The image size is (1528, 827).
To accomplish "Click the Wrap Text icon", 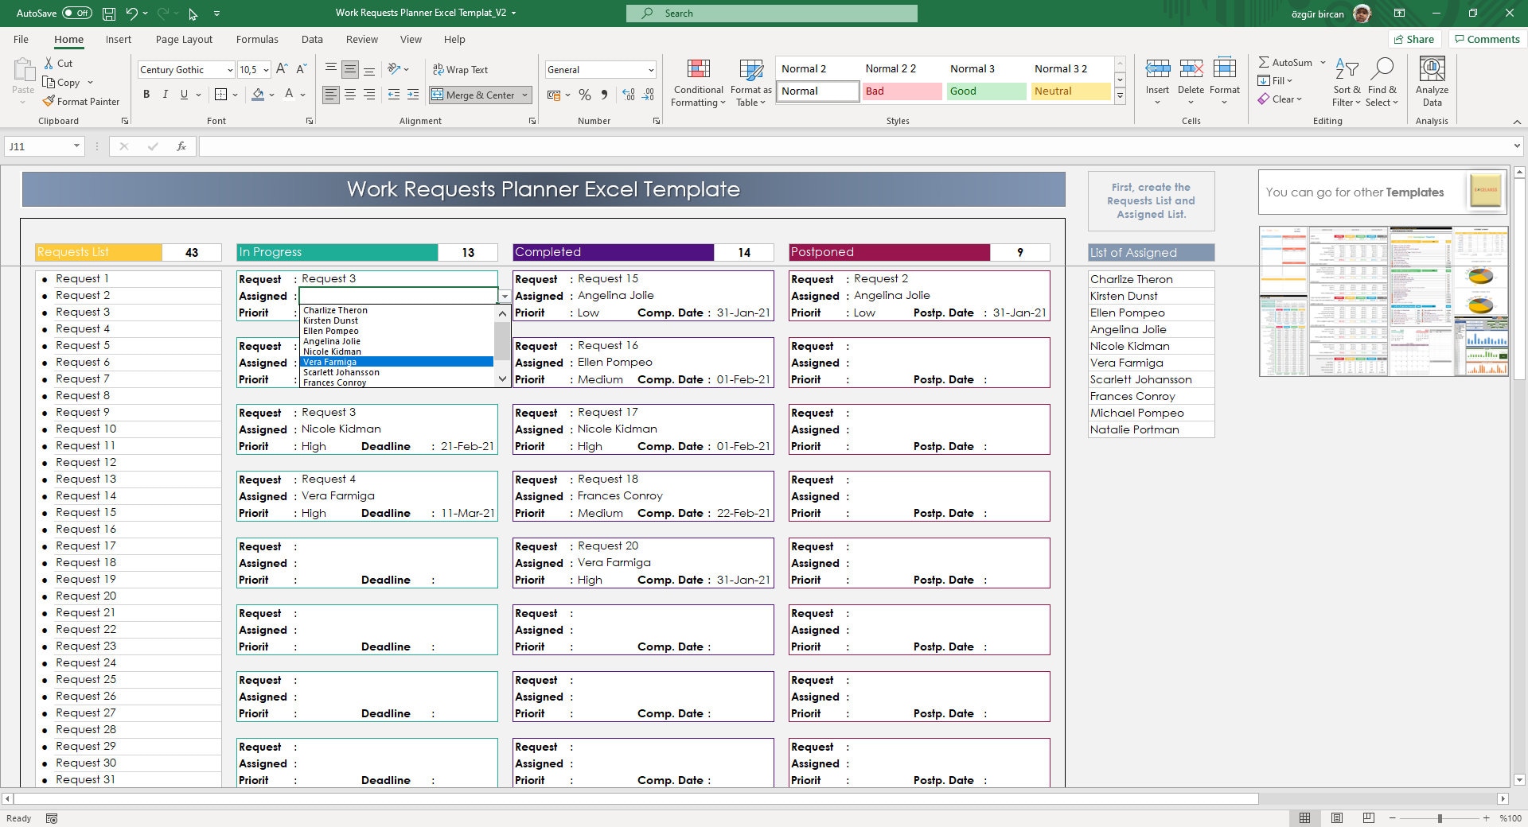I will [462, 69].
